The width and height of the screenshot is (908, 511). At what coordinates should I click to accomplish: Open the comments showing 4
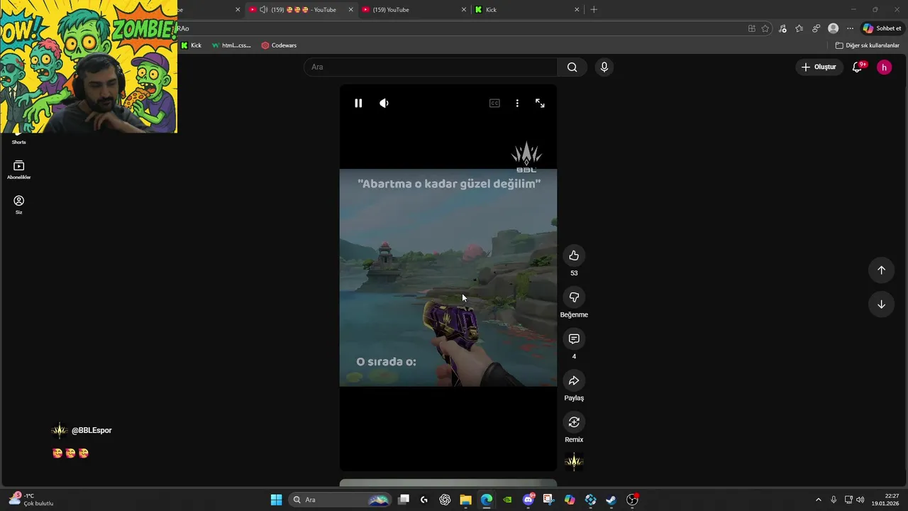574,339
